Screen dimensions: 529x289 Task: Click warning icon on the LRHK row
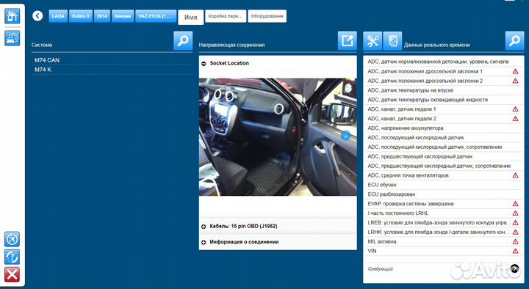515,232
